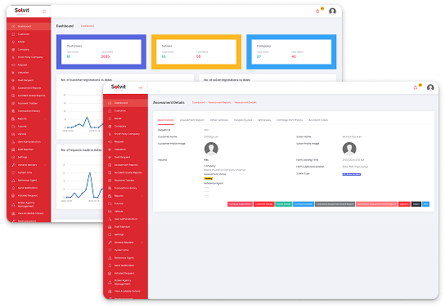
Task: Open user avatar in the Dashboard window header
Action: pos(332,11)
